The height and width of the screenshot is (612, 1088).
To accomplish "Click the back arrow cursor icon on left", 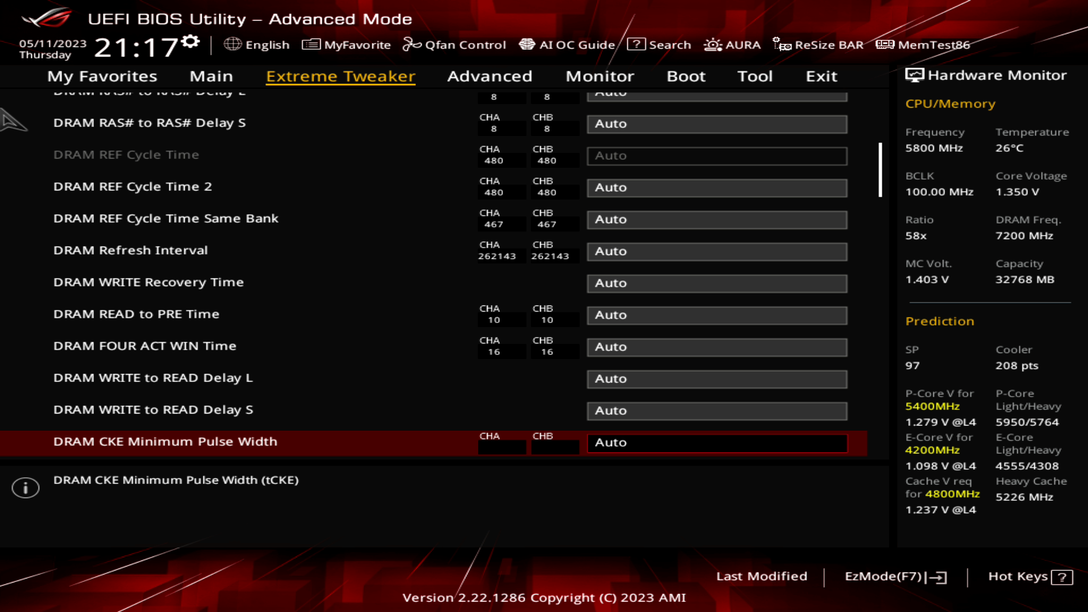I will (x=14, y=121).
